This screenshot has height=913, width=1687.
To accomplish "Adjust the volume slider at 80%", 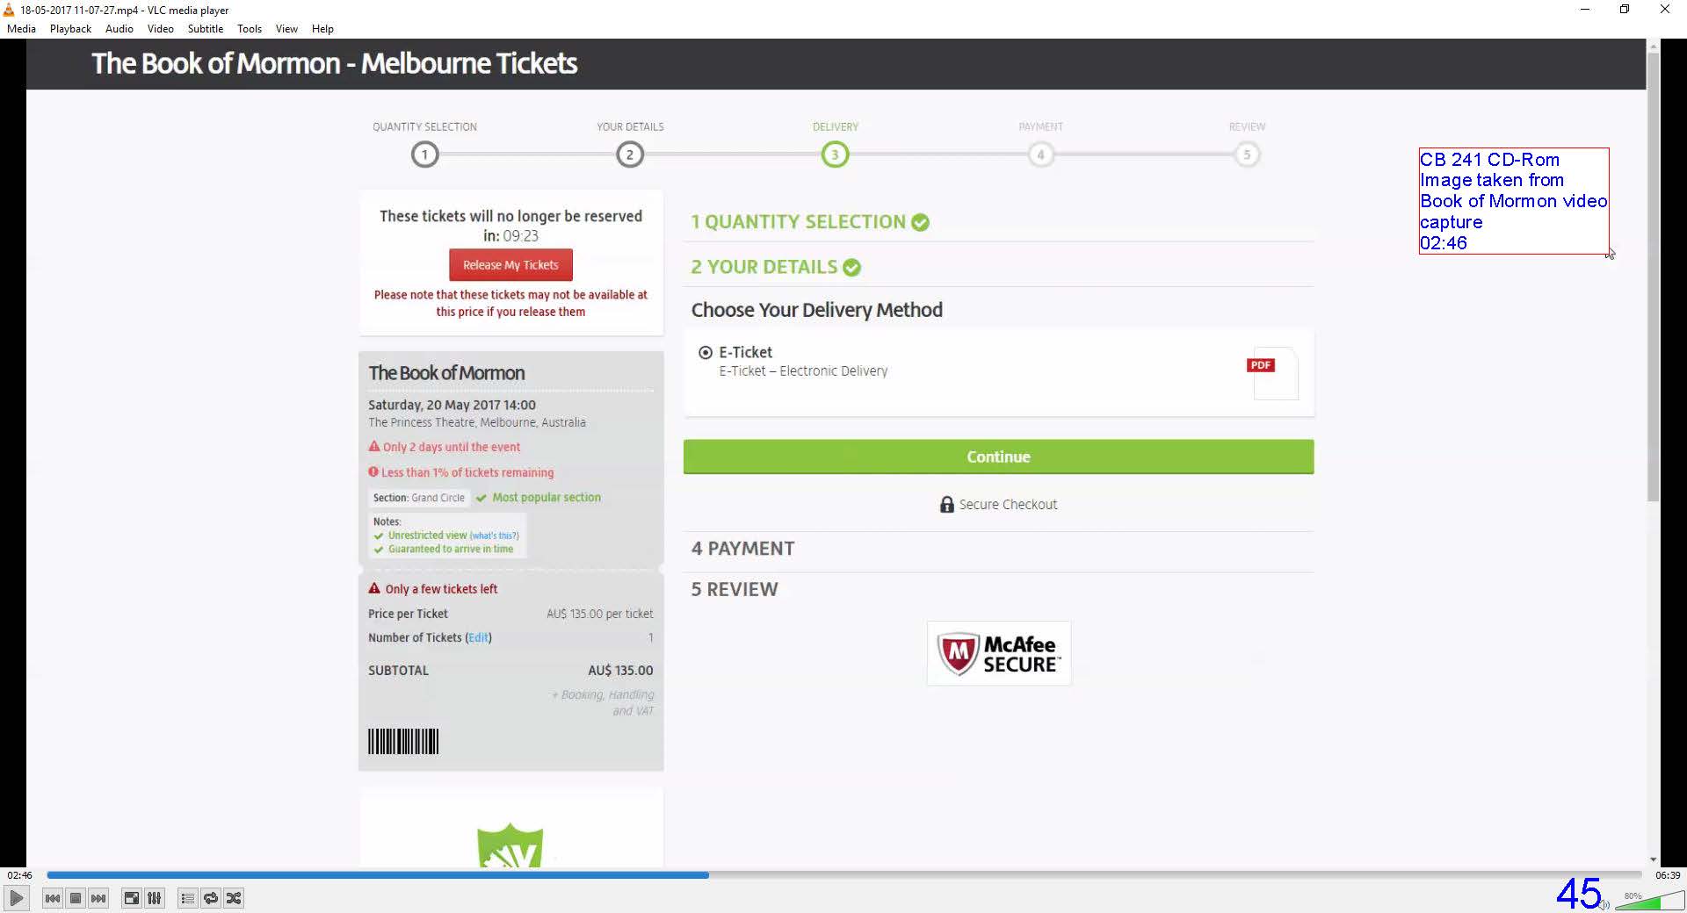I will (1649, 902).
